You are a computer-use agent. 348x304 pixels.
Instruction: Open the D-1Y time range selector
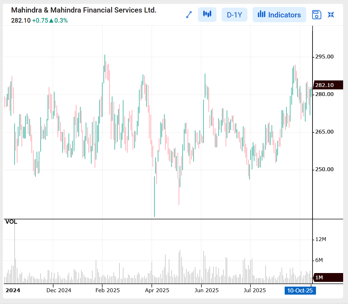[x=234, y=15]
